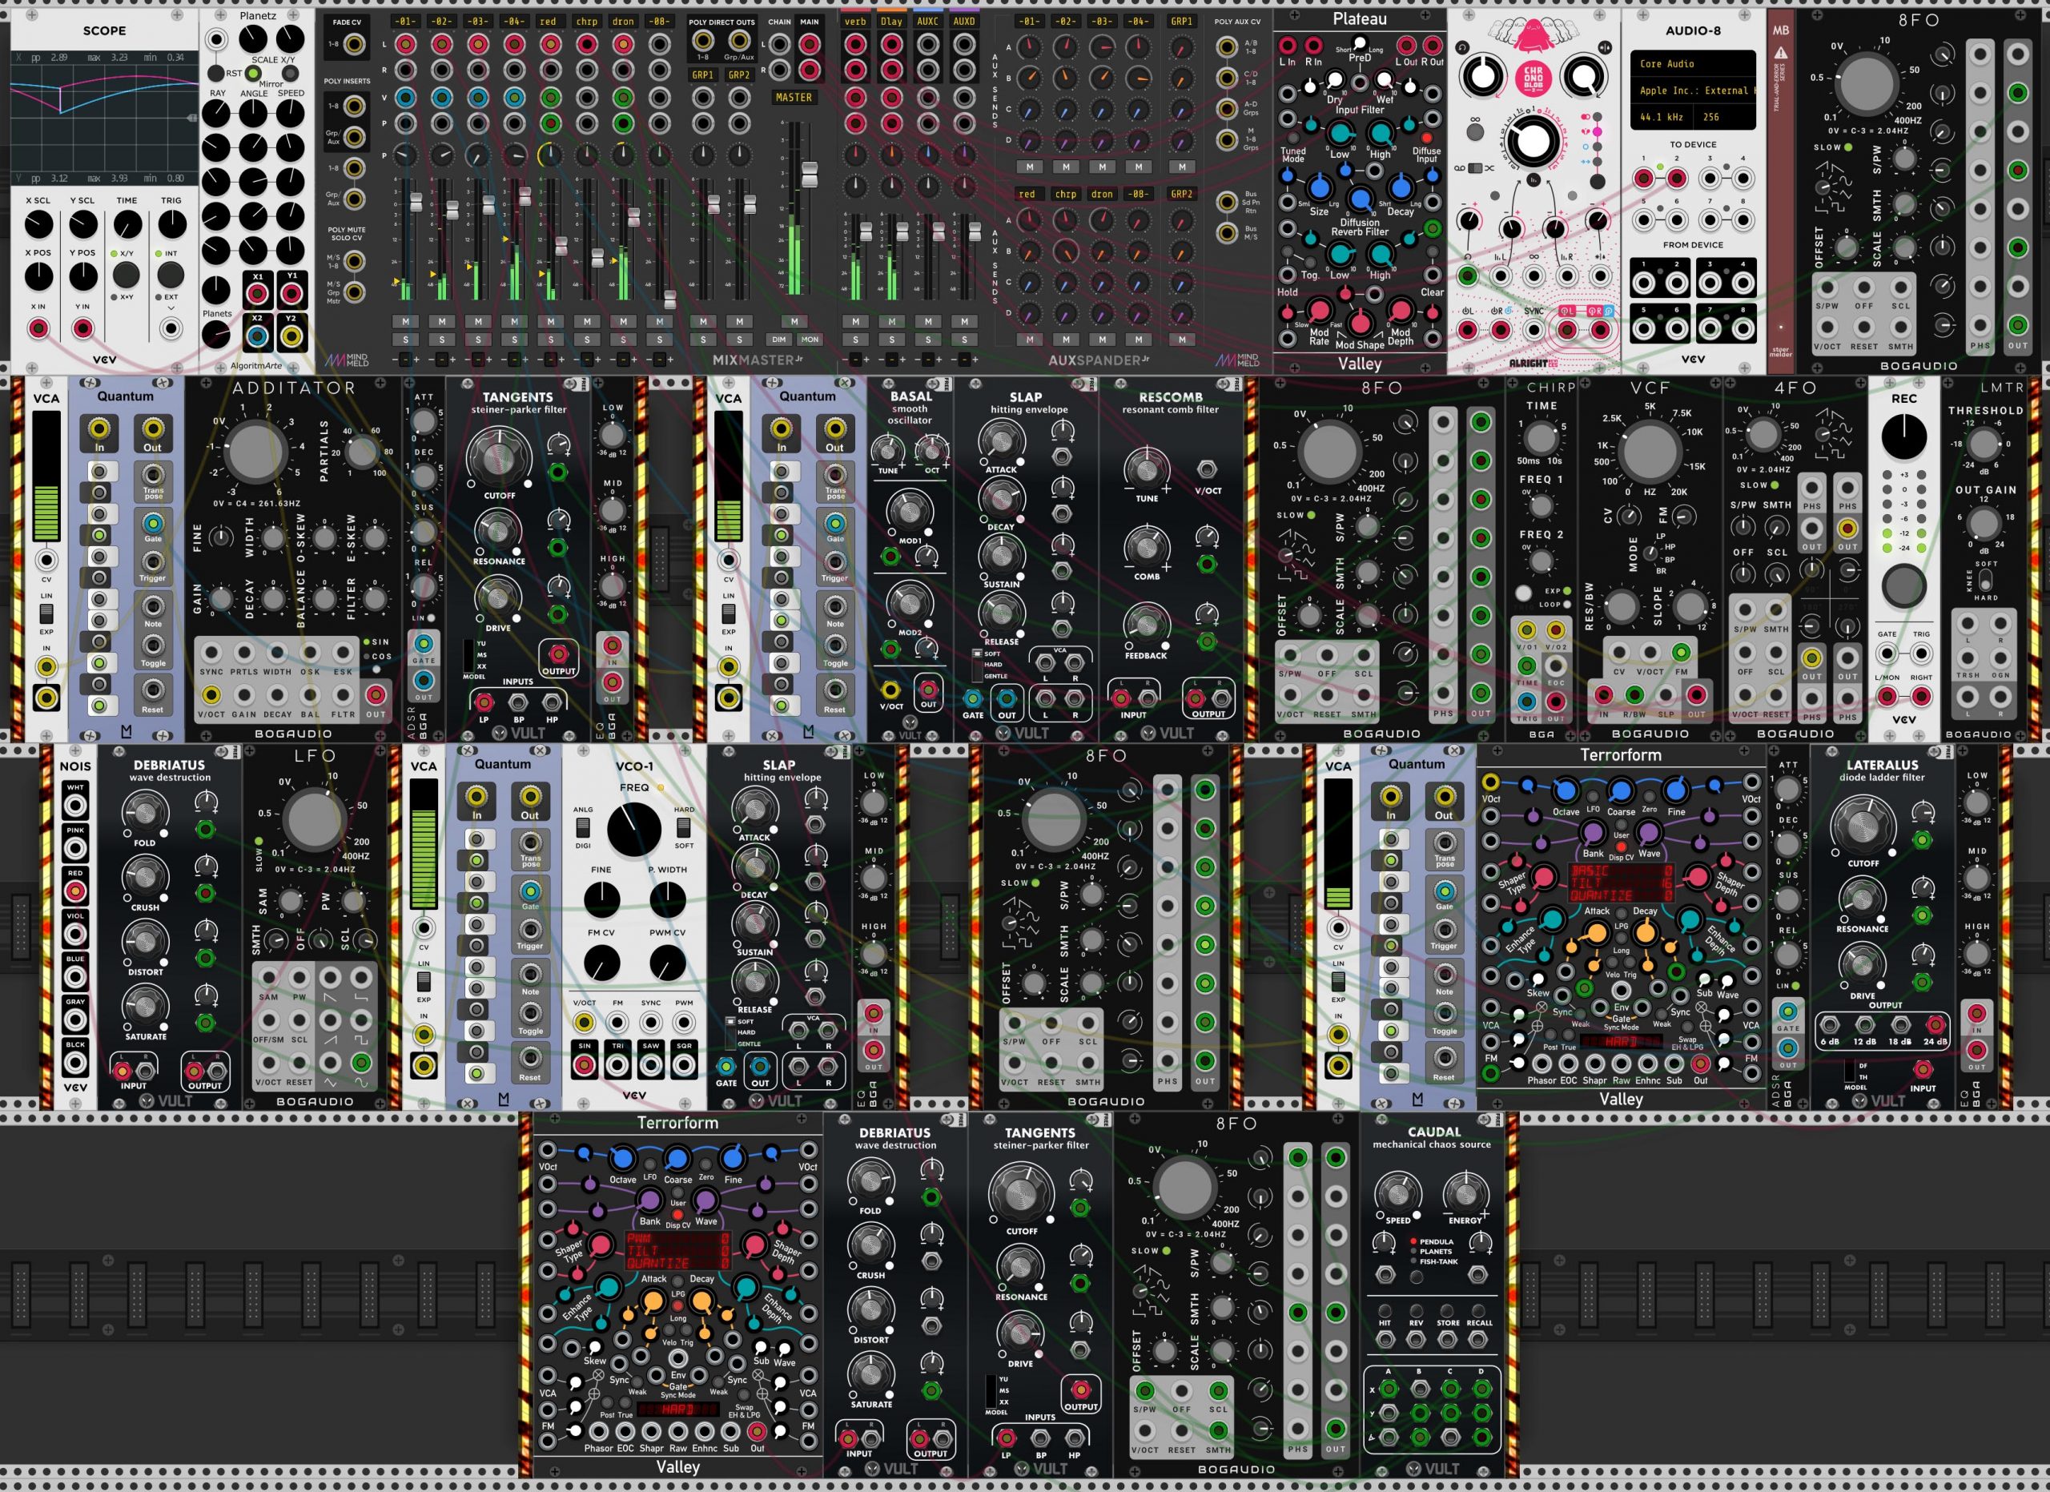Click the Chronoblob circular-arrow icon at top left
The image size is (2050, 1492).
(1463, 47)
